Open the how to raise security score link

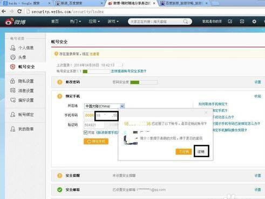pos(128,71)
